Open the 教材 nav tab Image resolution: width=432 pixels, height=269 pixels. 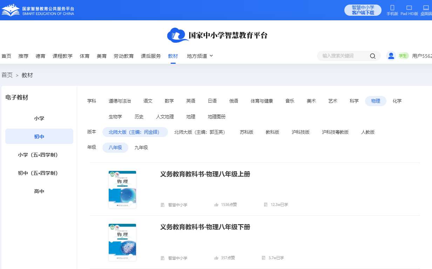tap(173, 56)
